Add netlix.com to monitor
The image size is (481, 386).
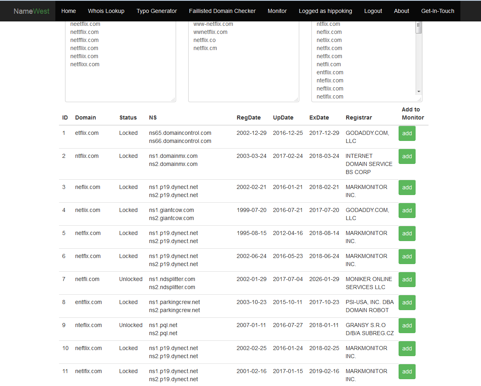(407, 210)
